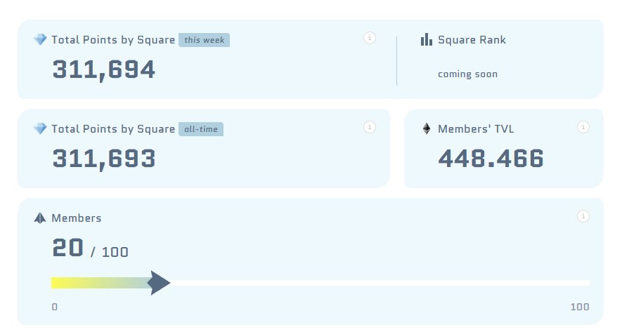This screenshot has height=332, width=622.
Task: Click the member count 20
Action: point(67,248)
